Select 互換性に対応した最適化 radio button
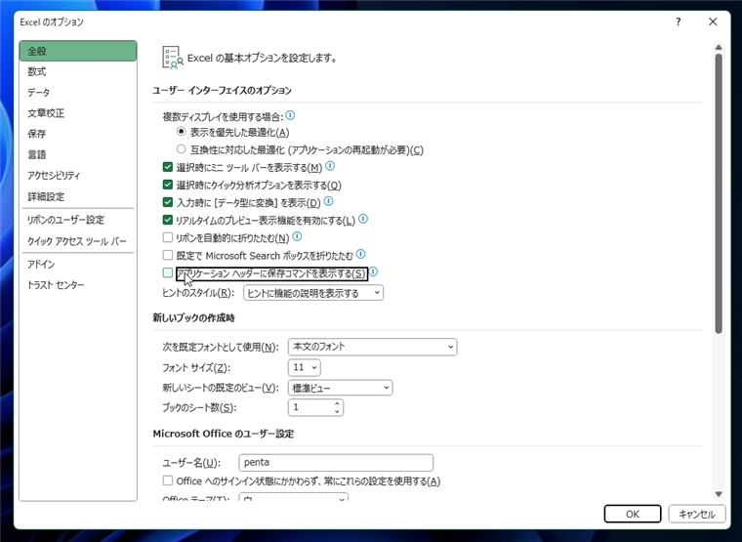This screenshot has height=542, width=742. click(x=181, y=149)
